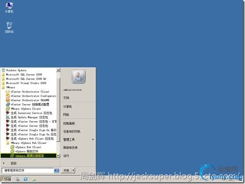This screenshot has height=184, width=245.
Task: Click the 开始 start button
Action: tap(6, 179)
